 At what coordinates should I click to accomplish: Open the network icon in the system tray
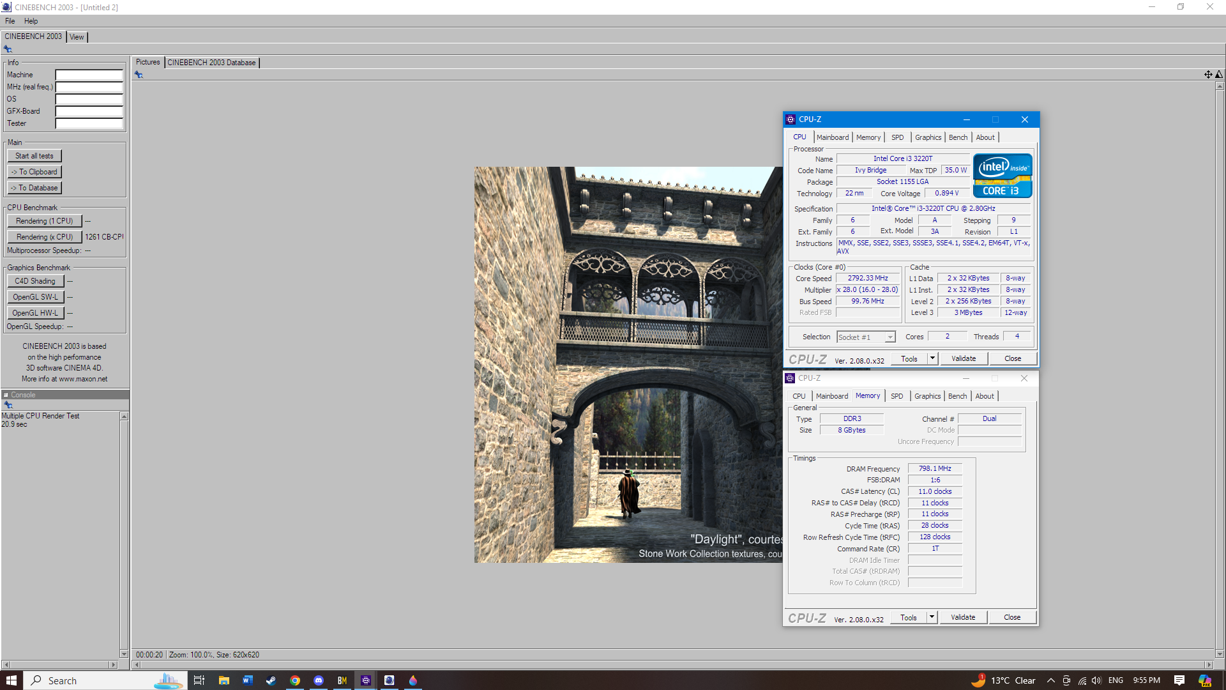tap(1082, 680)
